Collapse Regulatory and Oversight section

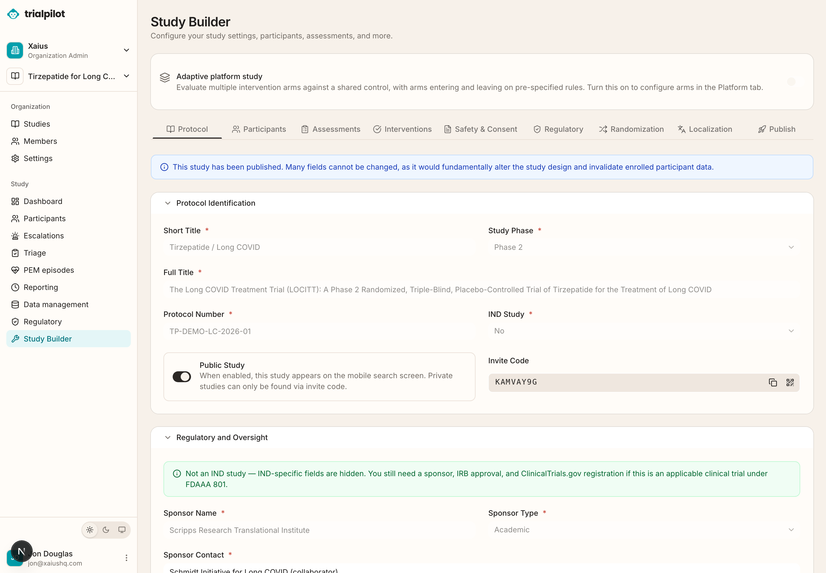(x=167, y=437)
